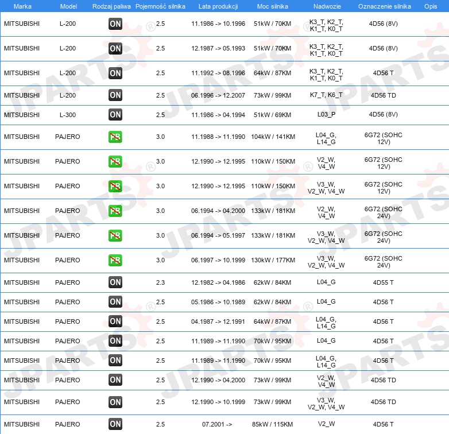Viewport: 449px width, 434px height.
Task: Click the ON diesel icon in L-200 11.1986 row
Action: coord(115,24)
